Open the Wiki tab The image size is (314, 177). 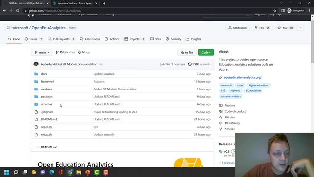pyautogui.click(x=156, y=39)
